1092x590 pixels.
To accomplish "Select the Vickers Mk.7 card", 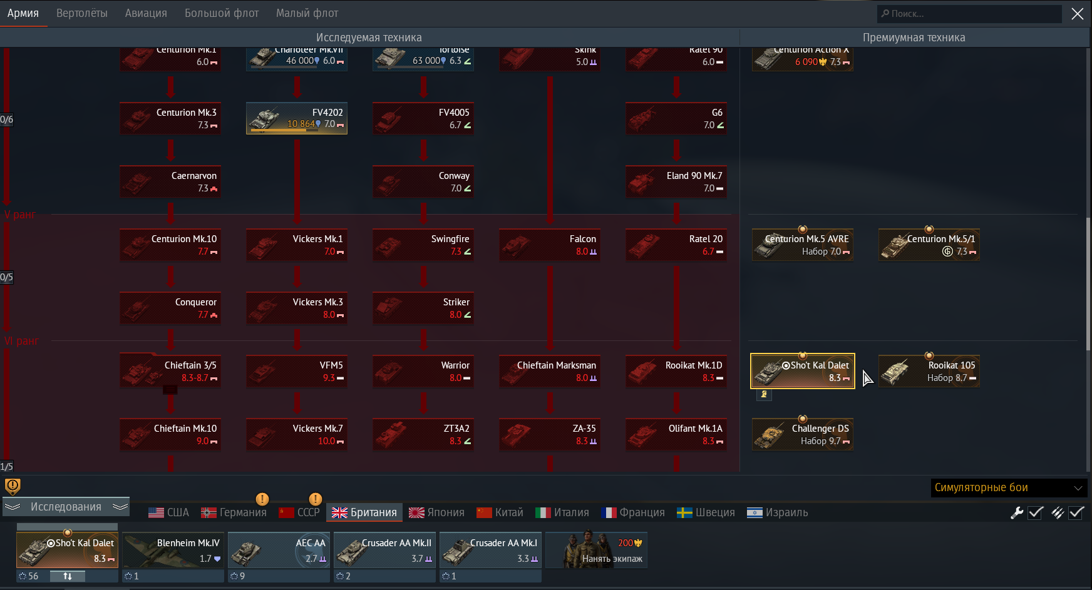I will point(297,434).
